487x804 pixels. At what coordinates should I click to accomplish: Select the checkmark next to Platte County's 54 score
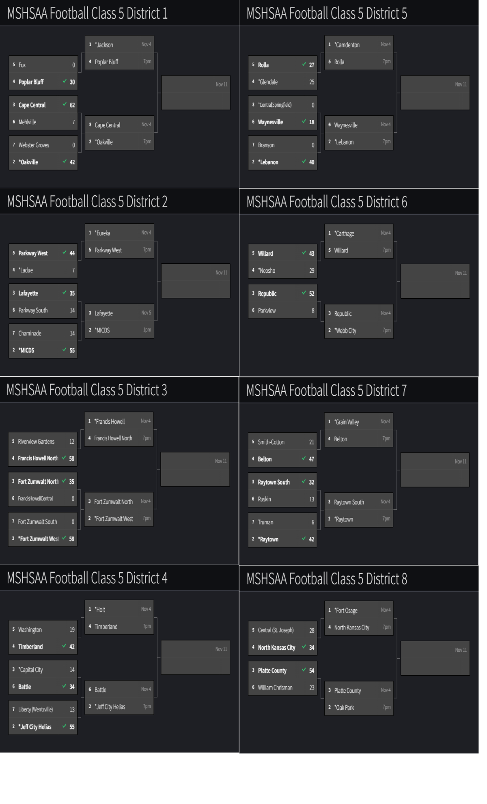pyautogui.click(x=304, y=670)
